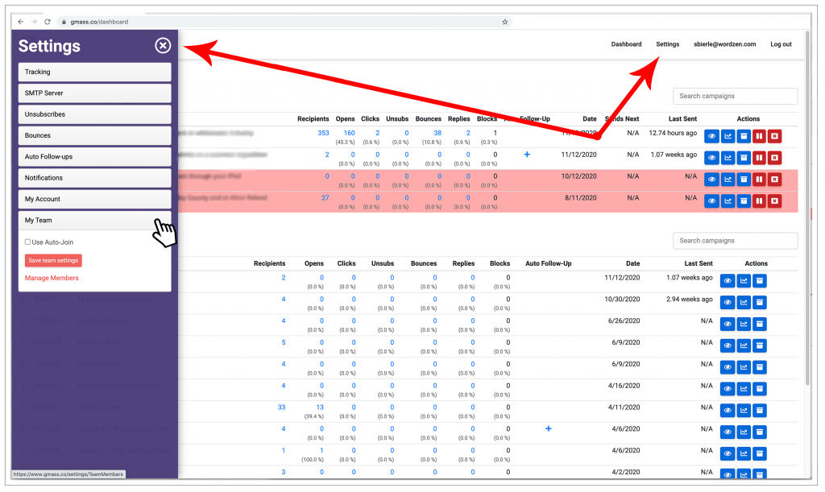Pause the 10/12/2020 campaign
The width and height of the screenshot is (825, 492).
[x=759, y=179]
